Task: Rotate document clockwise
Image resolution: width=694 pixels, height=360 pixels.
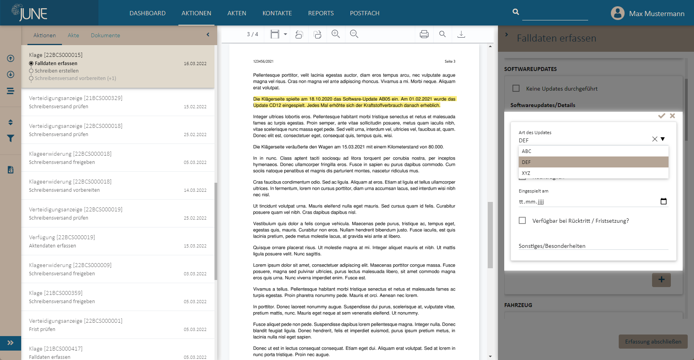Action: [318, 35]
